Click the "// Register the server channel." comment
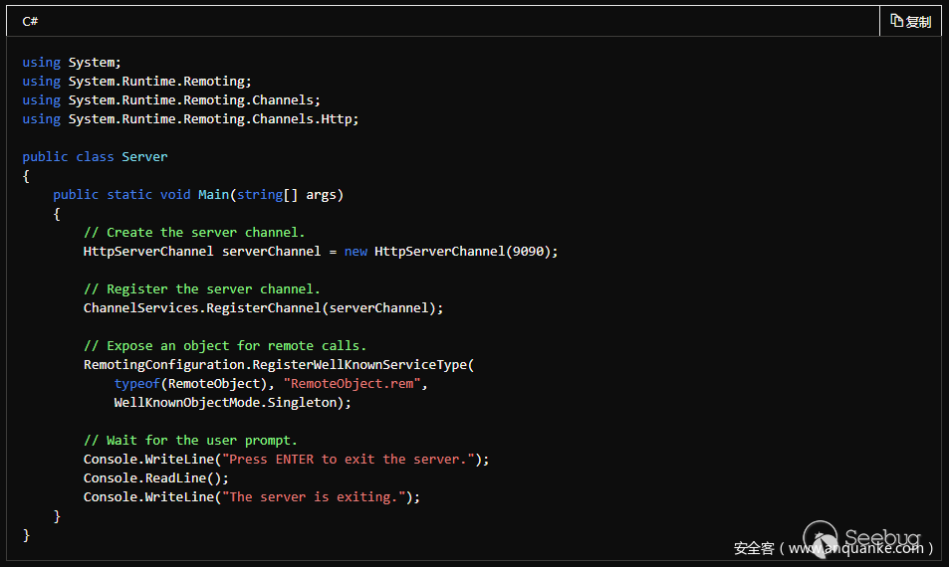The height and width of the screenshot is (567, 949). coord(201,288)
